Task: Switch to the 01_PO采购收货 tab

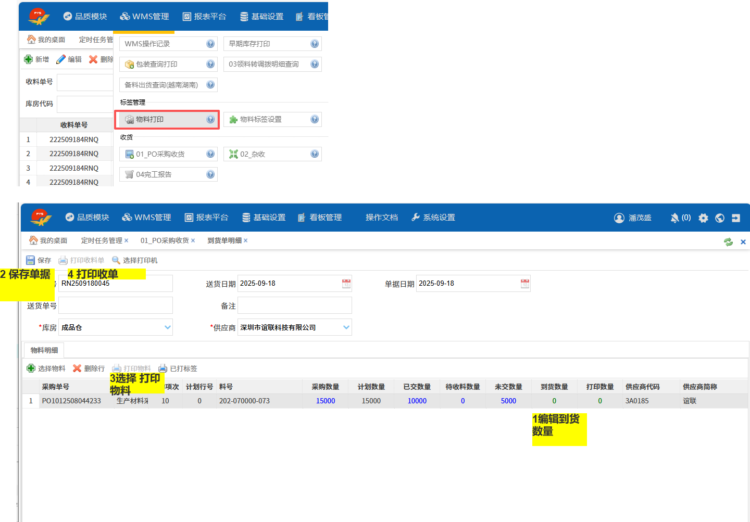Action: coord(165,240)
